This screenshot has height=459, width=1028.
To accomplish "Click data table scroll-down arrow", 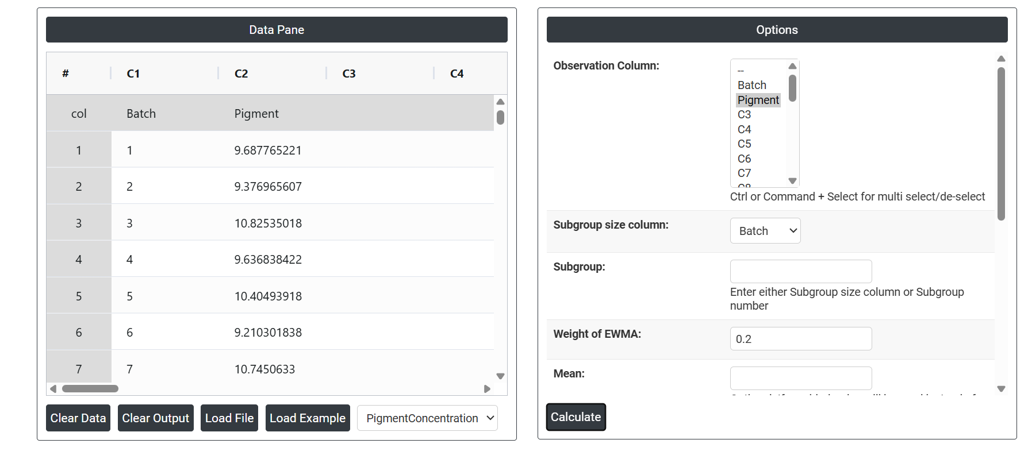I will 500,376.
